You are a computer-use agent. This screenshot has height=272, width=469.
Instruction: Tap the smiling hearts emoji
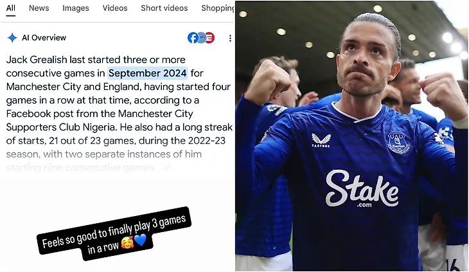(x=127, y=242)
